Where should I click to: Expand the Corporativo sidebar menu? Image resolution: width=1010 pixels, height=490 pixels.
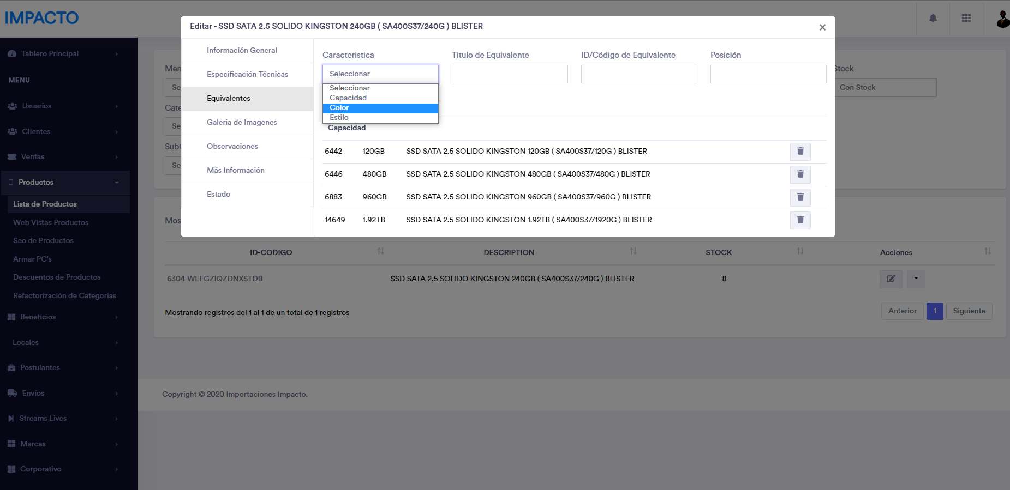pyautogui.click(x=64, y=469)
